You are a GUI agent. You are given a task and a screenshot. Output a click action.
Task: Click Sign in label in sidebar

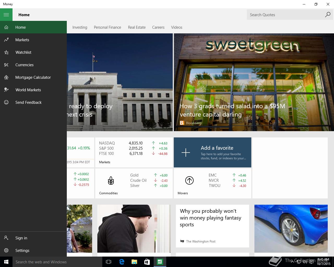pos(21,238)
